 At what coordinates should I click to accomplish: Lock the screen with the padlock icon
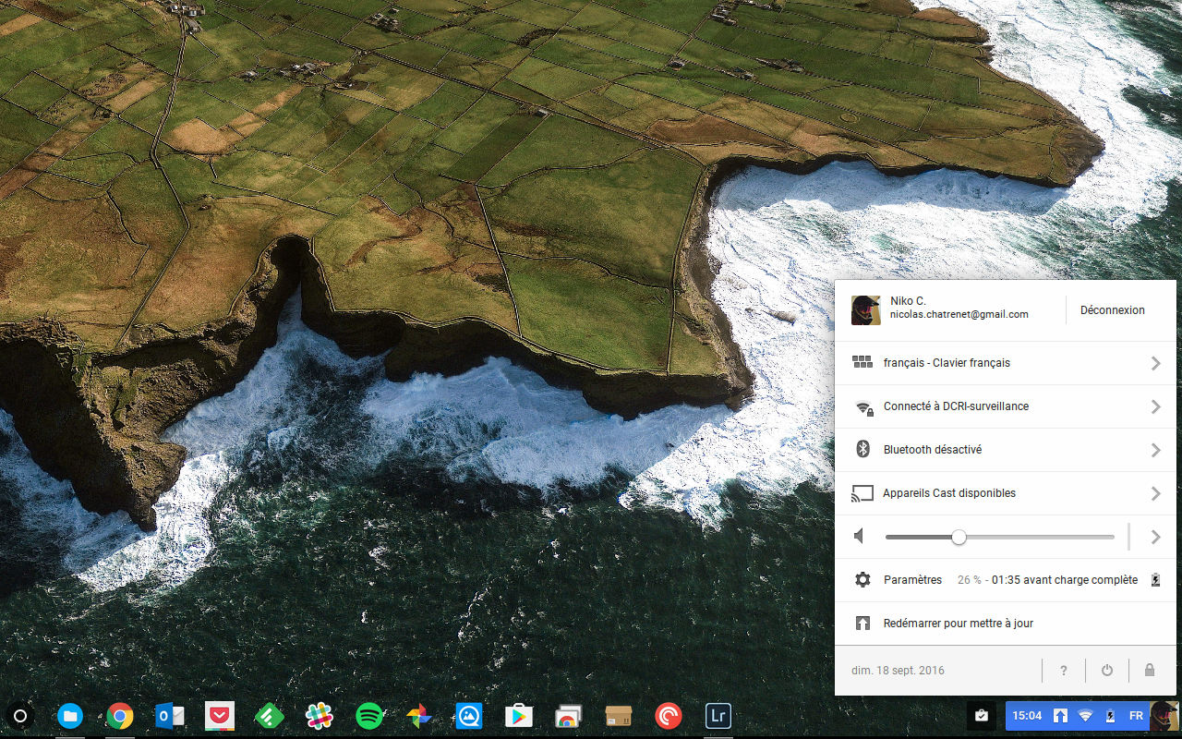(x=1150, y=671)
